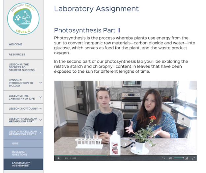Screen dimensions: 206x173
Task: Select Laboratory Assignment sub-item
Action: [23, 164]
